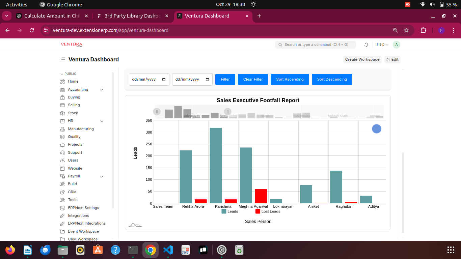Click the browser zoom magnifier icon
Screen dimensions: 461x259
pyautogui.click(x=396, y=30)
